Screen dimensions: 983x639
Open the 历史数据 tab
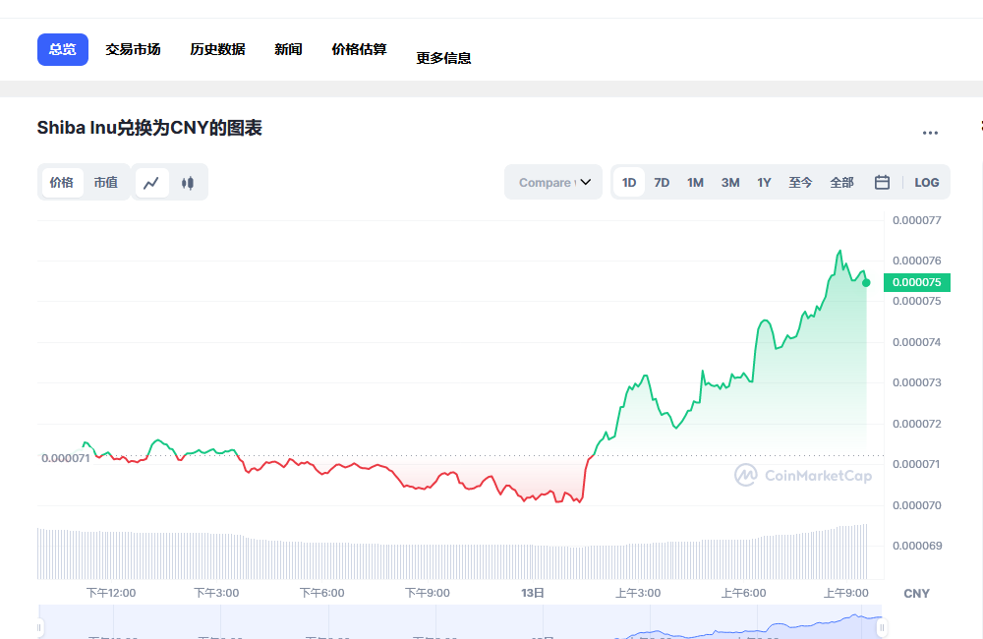click(217, 48)
